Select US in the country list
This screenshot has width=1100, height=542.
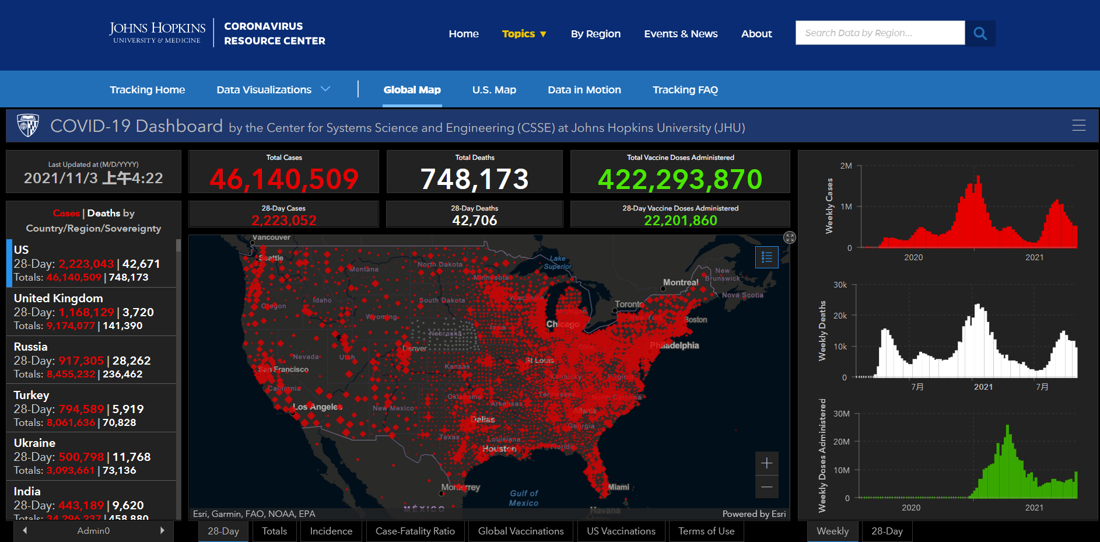point(92,263)
